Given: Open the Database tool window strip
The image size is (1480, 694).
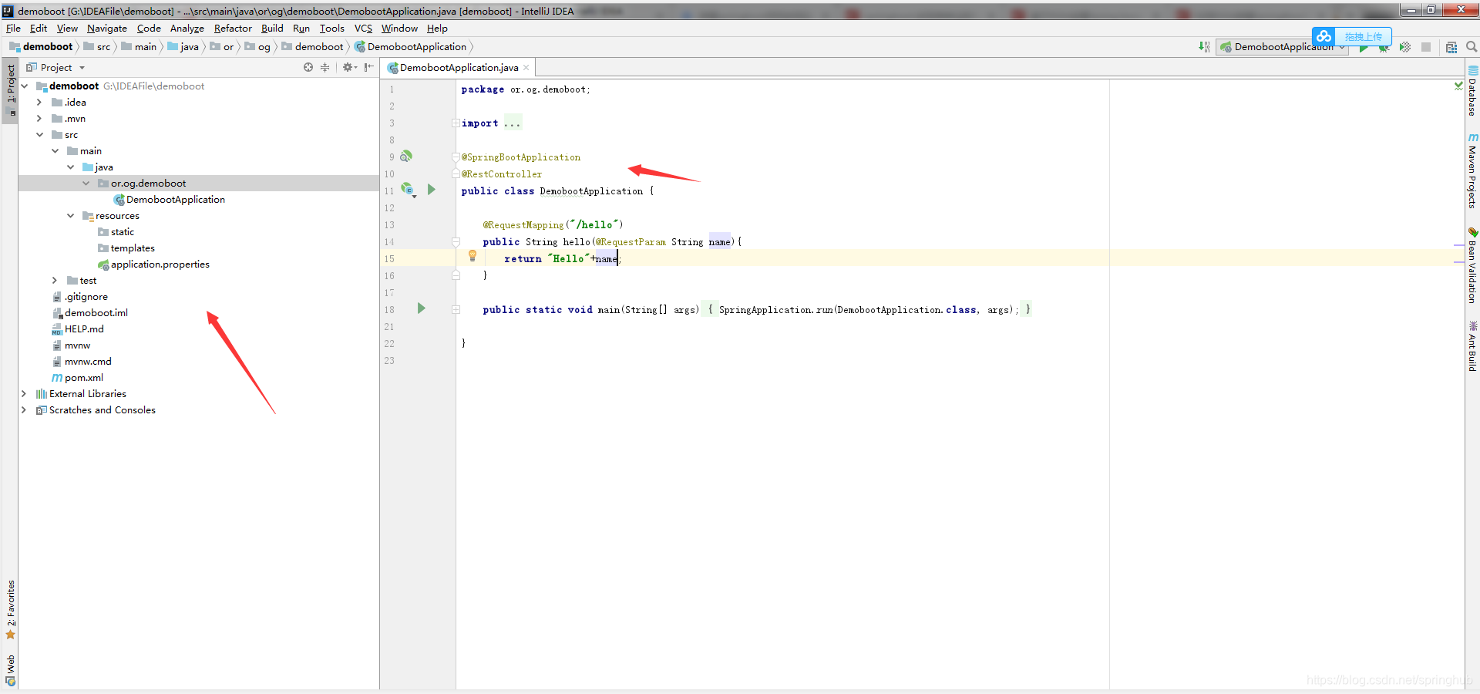Looking at the screenshot, I should point(1472,92).
